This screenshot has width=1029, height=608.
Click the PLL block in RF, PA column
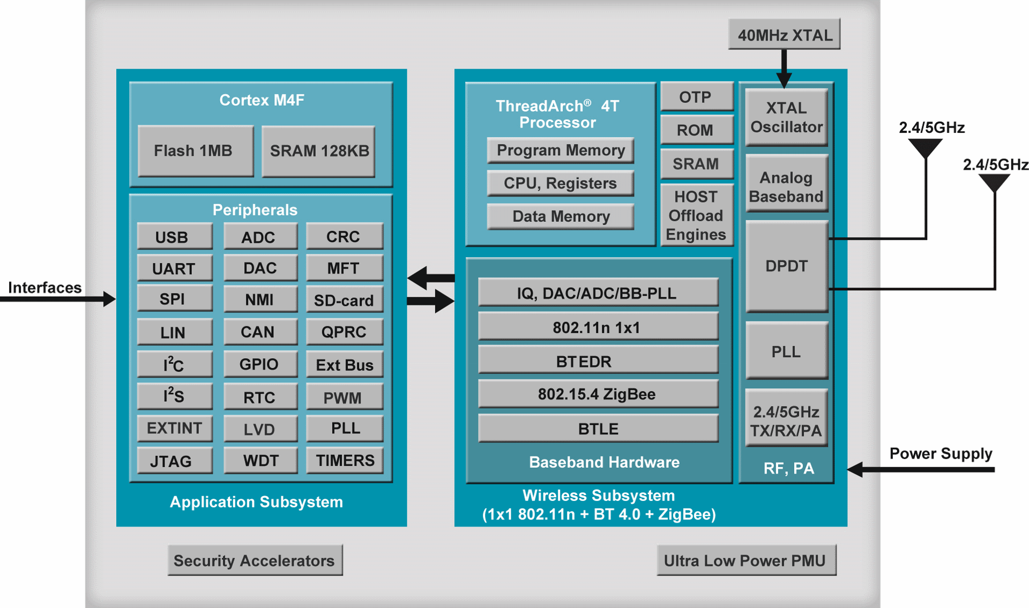click(787, 351)
